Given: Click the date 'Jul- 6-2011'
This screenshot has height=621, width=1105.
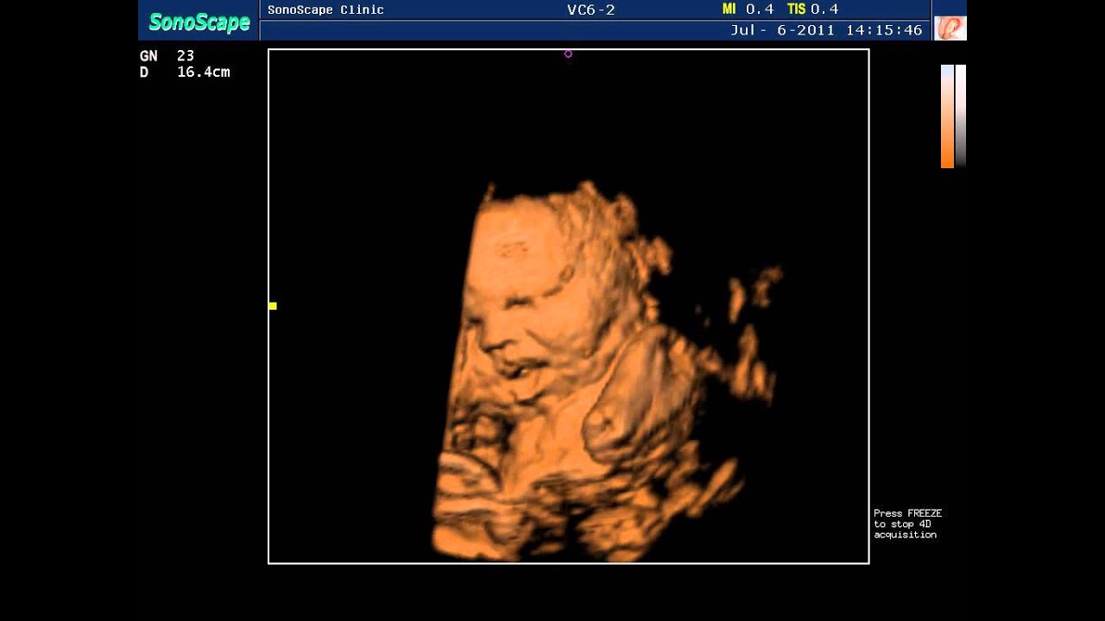Looking at the screenshot, I should coord(783,30).
